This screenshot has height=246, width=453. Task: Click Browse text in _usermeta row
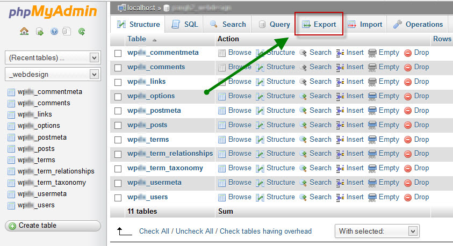pyautogui.click(x=240, y=183)
